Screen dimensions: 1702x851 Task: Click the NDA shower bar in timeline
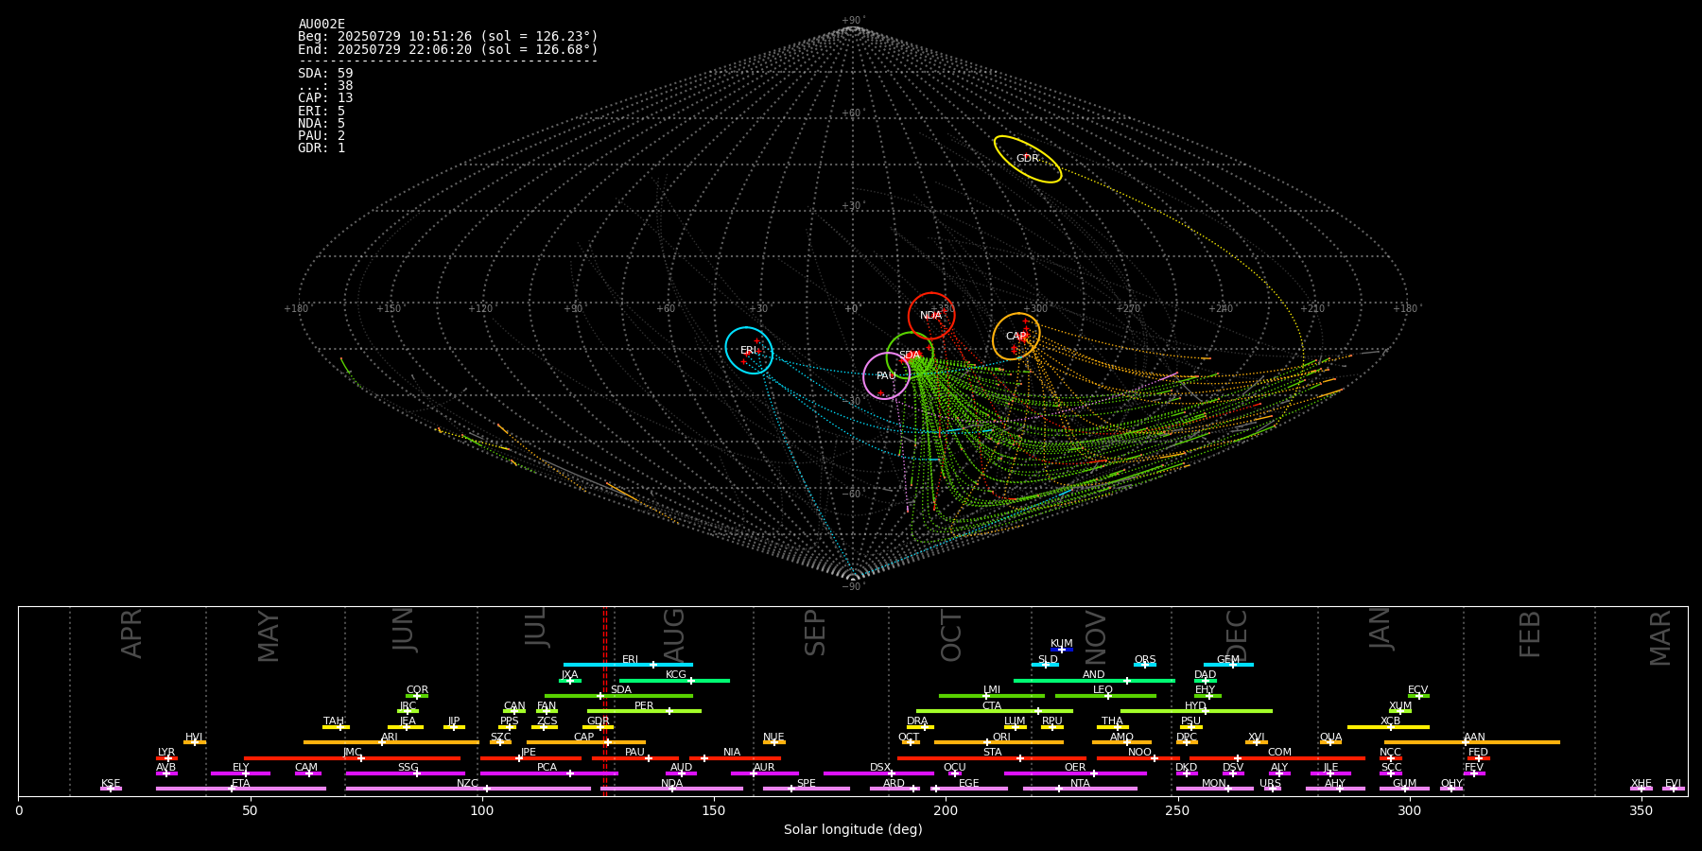click(671, 789)
